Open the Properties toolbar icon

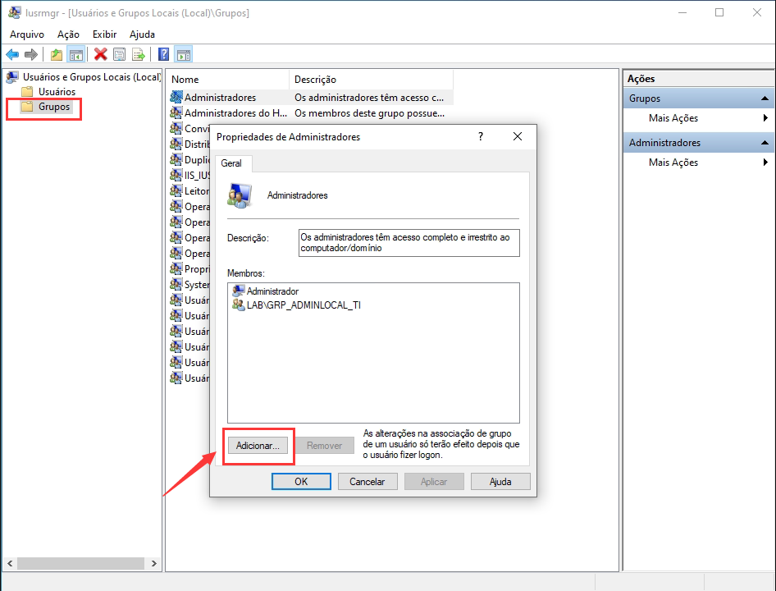coord(120,54)
